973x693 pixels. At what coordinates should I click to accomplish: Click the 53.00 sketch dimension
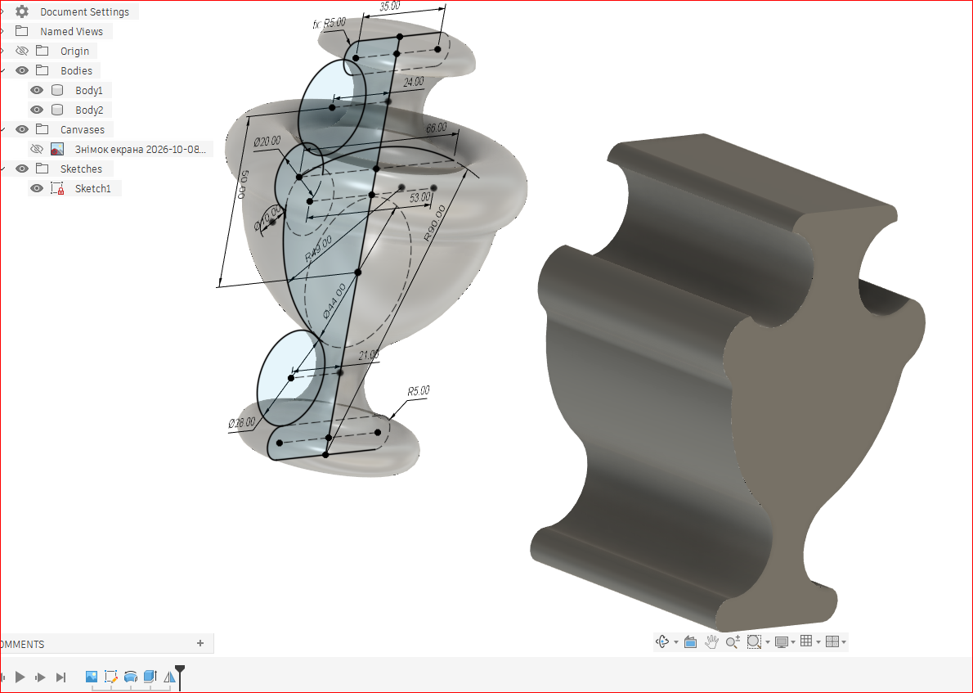pos(420,197)
